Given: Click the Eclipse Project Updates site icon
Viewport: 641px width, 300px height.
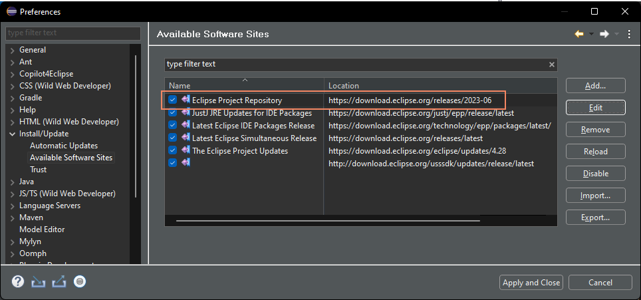Looking at the screenshot, I should point(186,150).
